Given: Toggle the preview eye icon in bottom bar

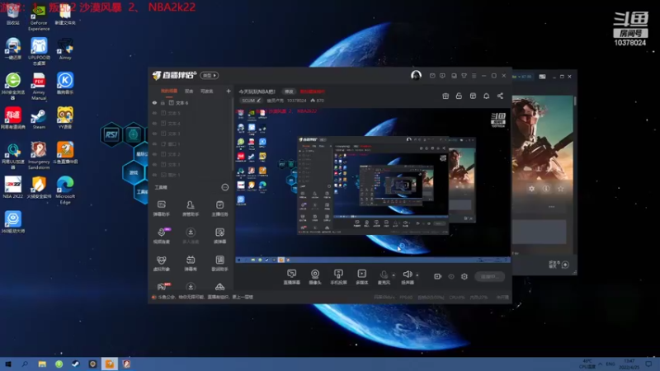Looking at the screenshot, I should pos(451,276).
